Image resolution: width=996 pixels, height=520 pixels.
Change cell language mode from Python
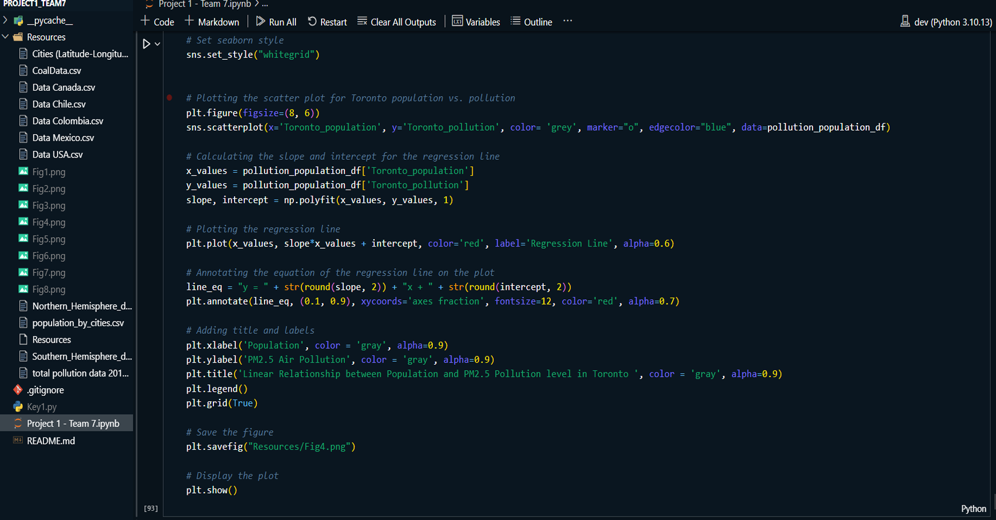973,509
